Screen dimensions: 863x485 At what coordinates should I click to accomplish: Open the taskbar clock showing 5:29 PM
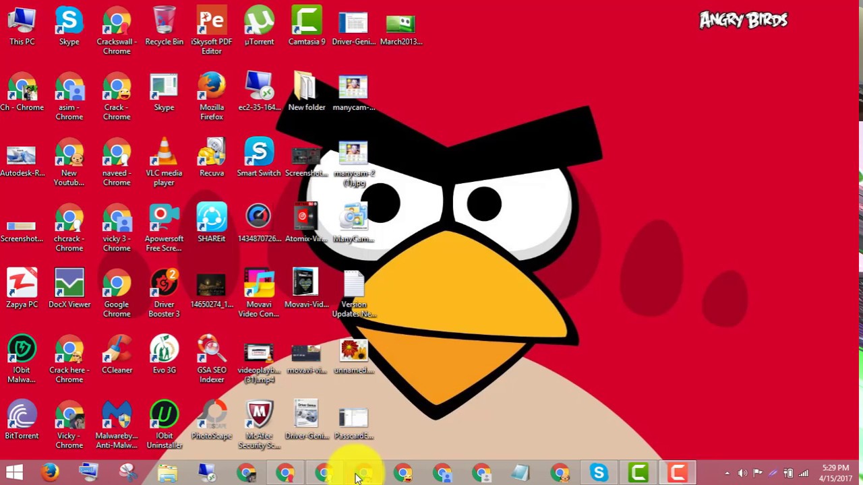point(835,473)
